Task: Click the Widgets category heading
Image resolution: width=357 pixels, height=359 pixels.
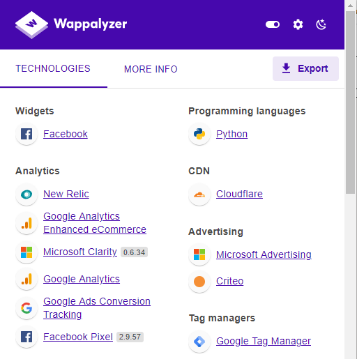Action: [x=35, y=111]
